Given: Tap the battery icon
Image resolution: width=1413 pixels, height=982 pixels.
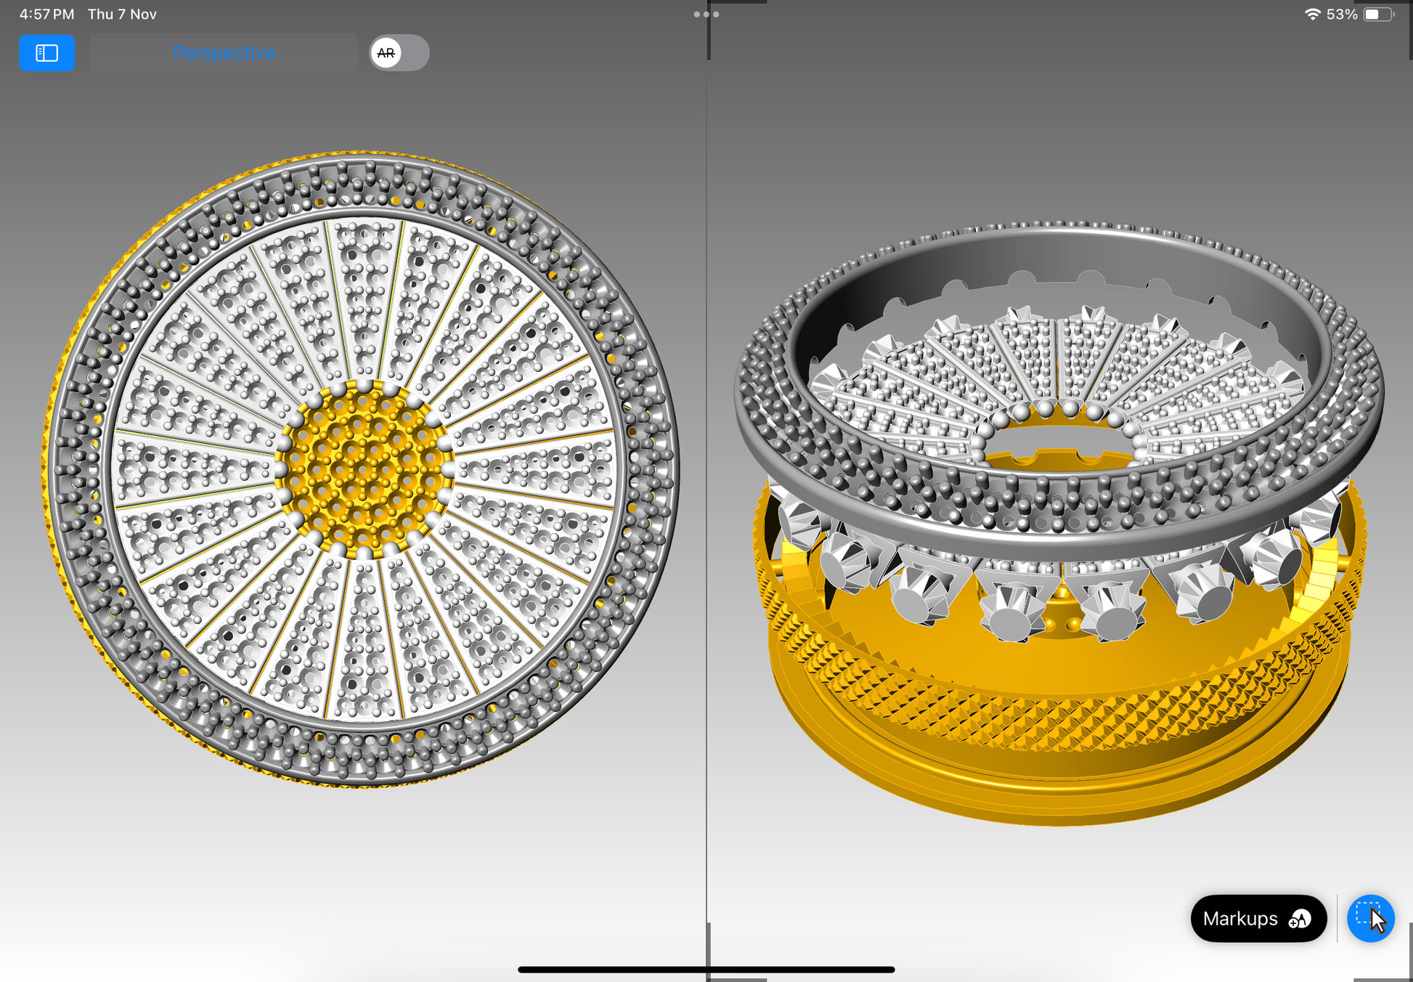Looking at the screenshot, I should point(1377,15).
